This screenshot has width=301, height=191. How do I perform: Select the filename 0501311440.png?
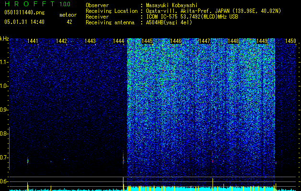pos(24,12)
